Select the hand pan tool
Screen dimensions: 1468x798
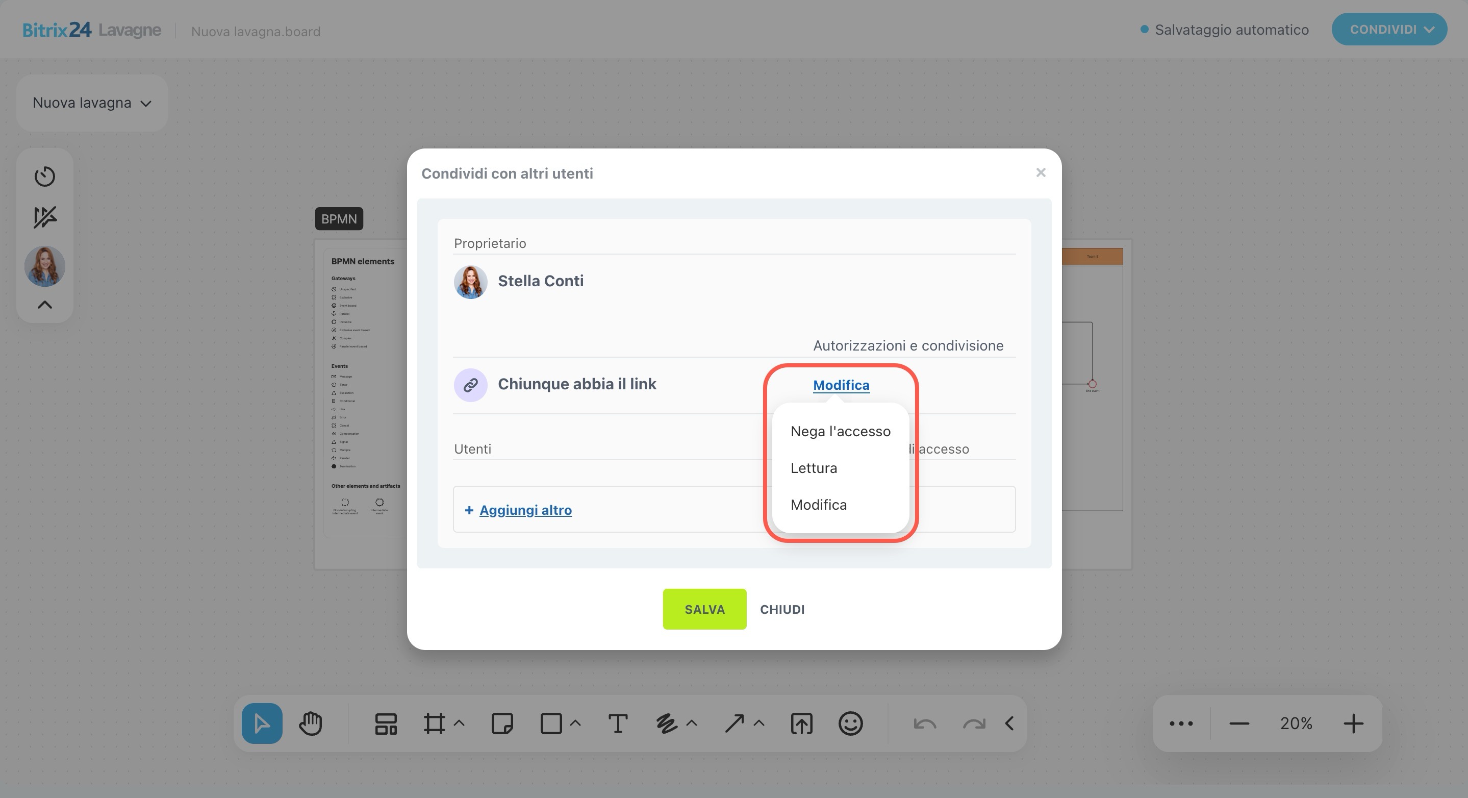click(311, 724)
